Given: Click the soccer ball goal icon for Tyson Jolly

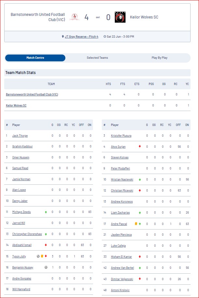Looking at the screenshot, I should tap(38, 256).
